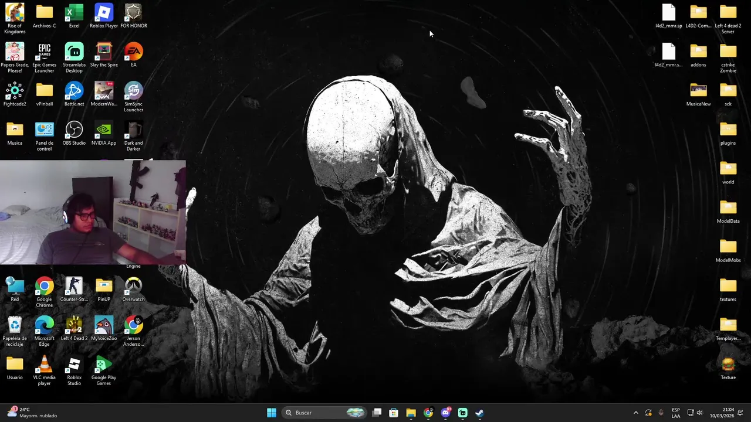Image resolution: width=751 pixels, height=422 pixels.
Task: Launch Microsoft Edge
Action: [44, 331]
